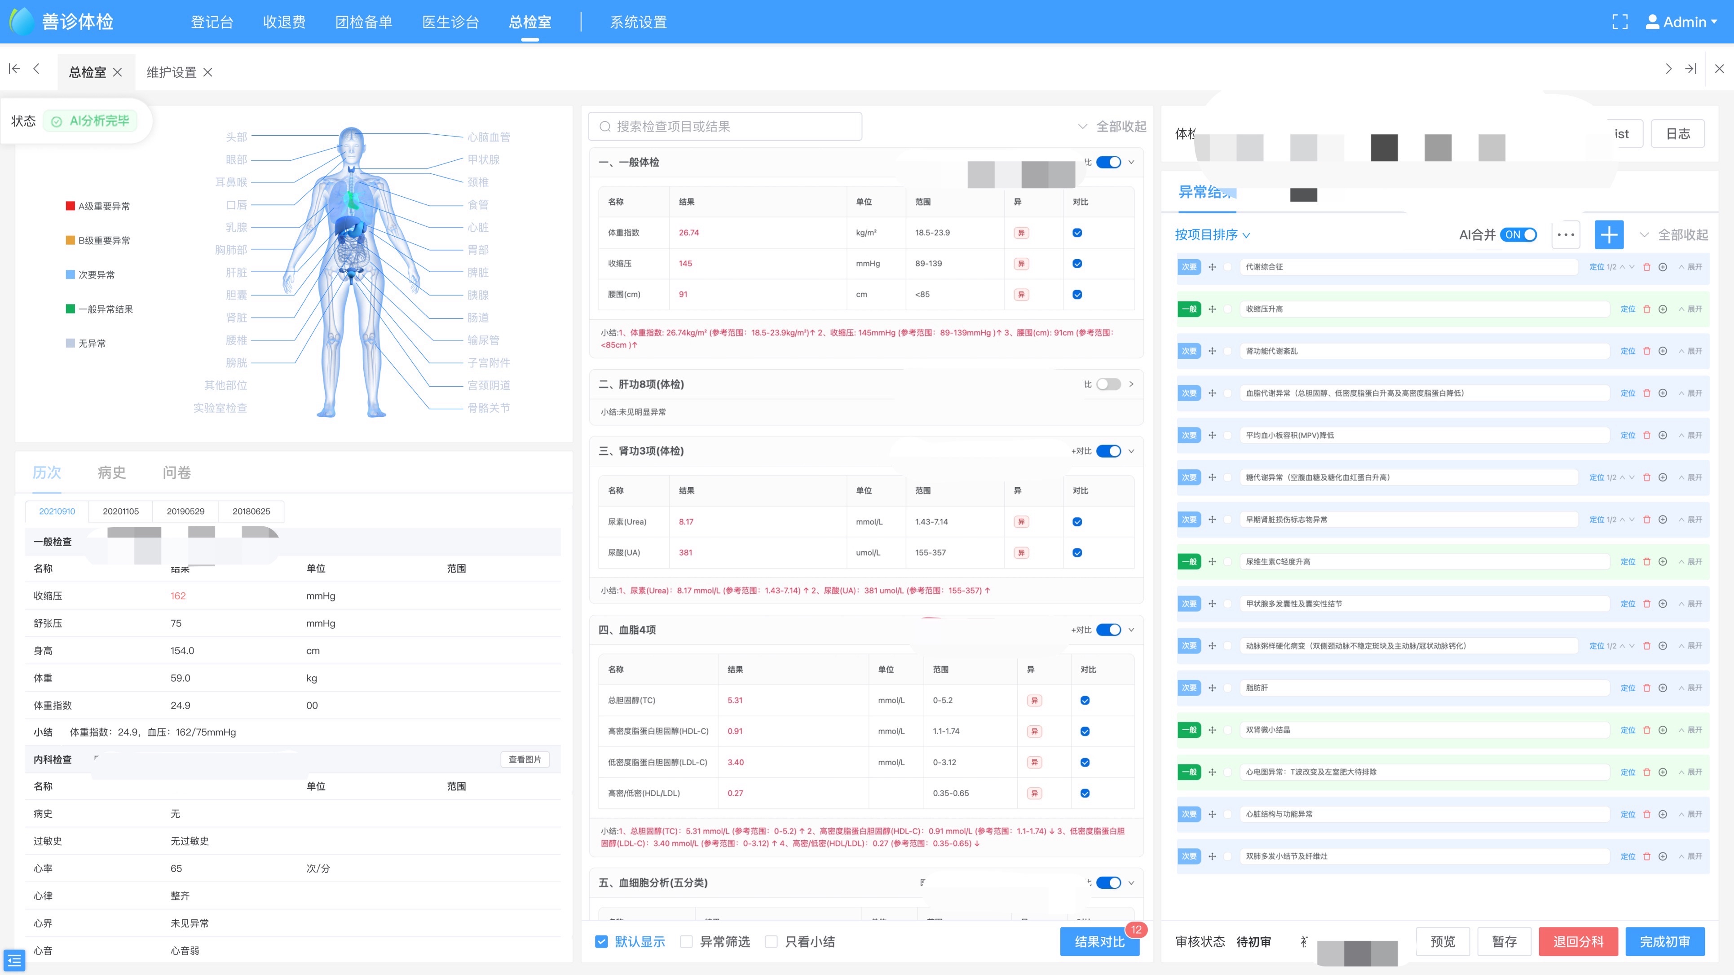Turn off AI合并 switch

coord(1519,234)
